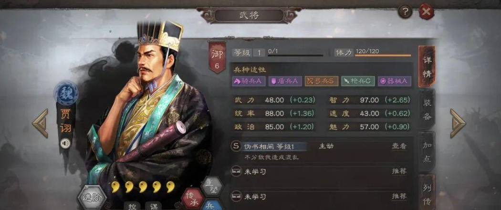Open the question mark help icon
The image size is (501, 210).
tap(405, 12)
